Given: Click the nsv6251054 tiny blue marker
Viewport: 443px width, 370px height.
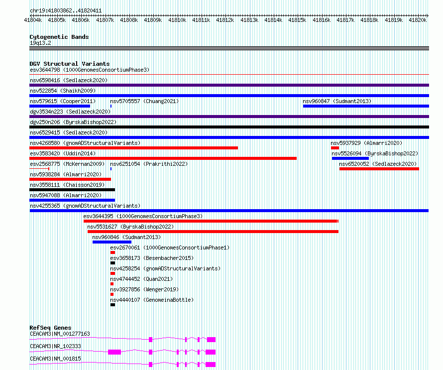Looking at the screenshot, I should (111, 169).
